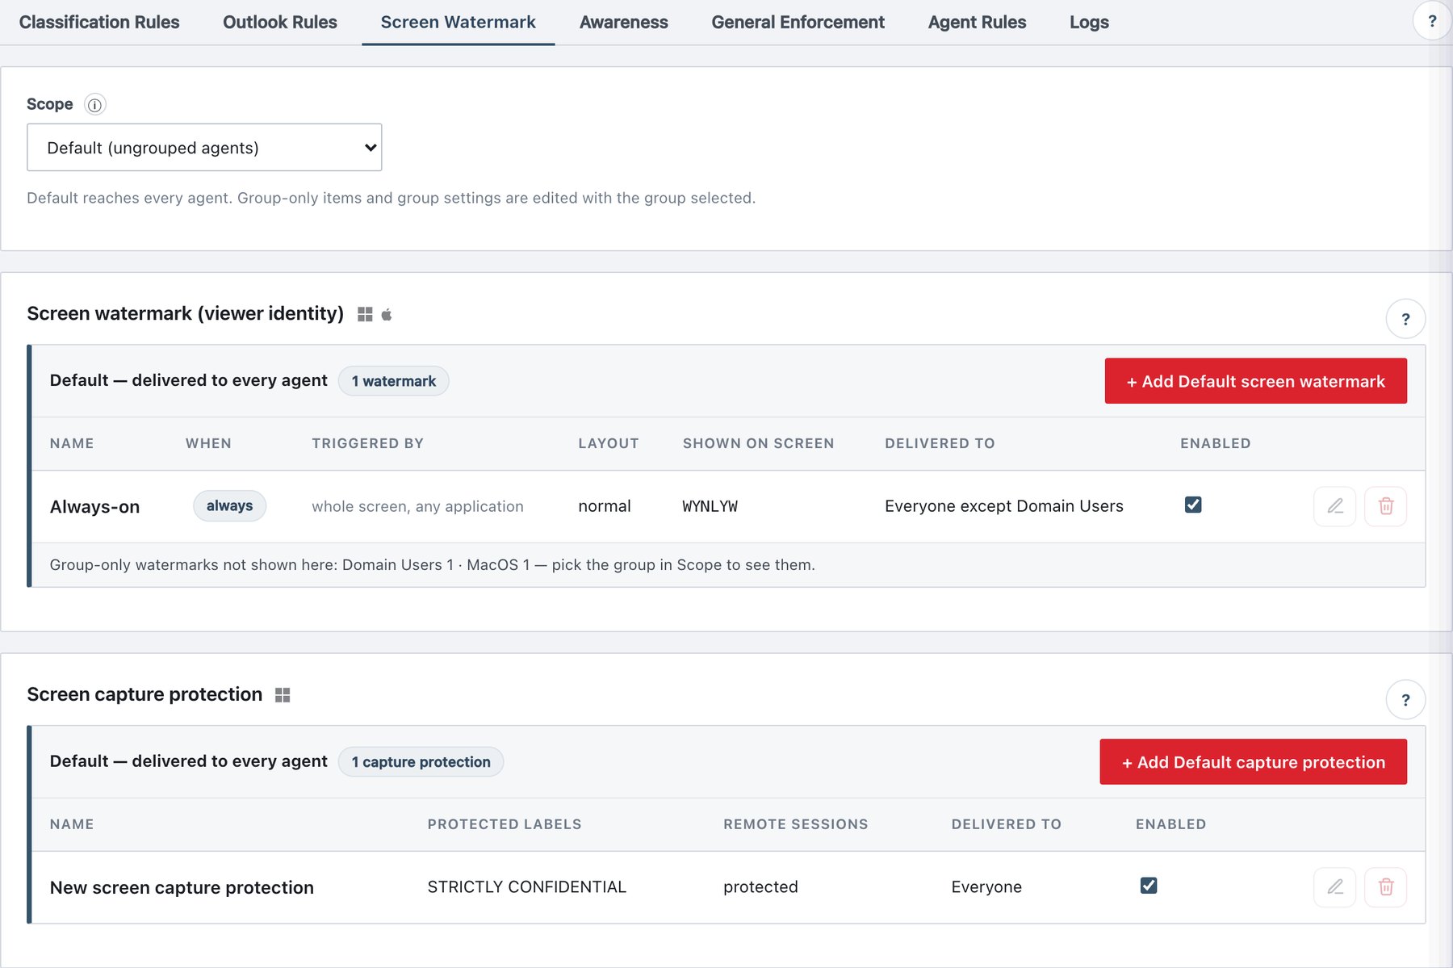The image size is (1453, 968).
Task: Toggle Enabled checkbox for New screen capture protection
Action: [x=1149, y=886]
